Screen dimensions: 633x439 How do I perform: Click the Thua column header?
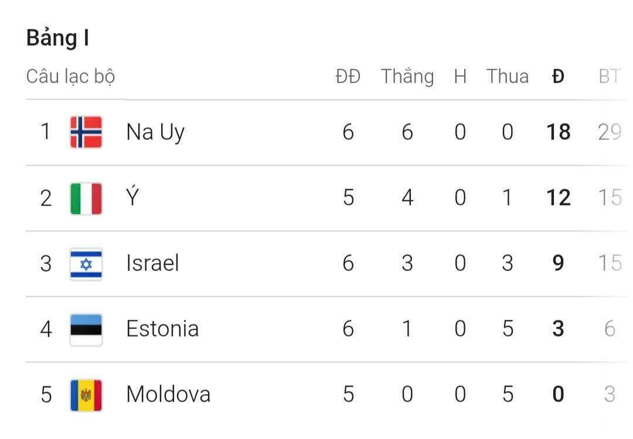tap(508, 77)
